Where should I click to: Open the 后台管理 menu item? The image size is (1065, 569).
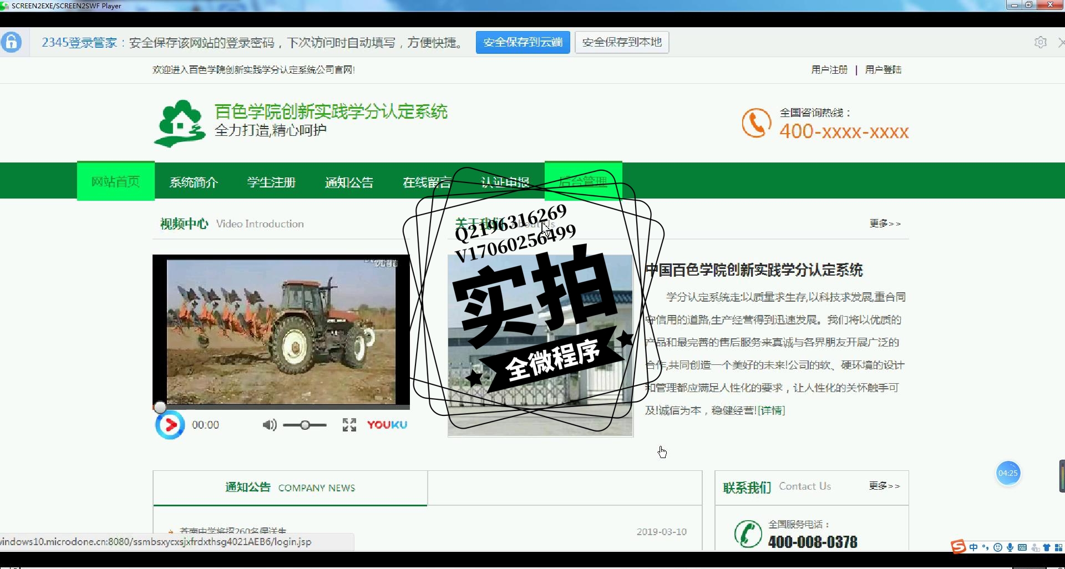[583, 181]
